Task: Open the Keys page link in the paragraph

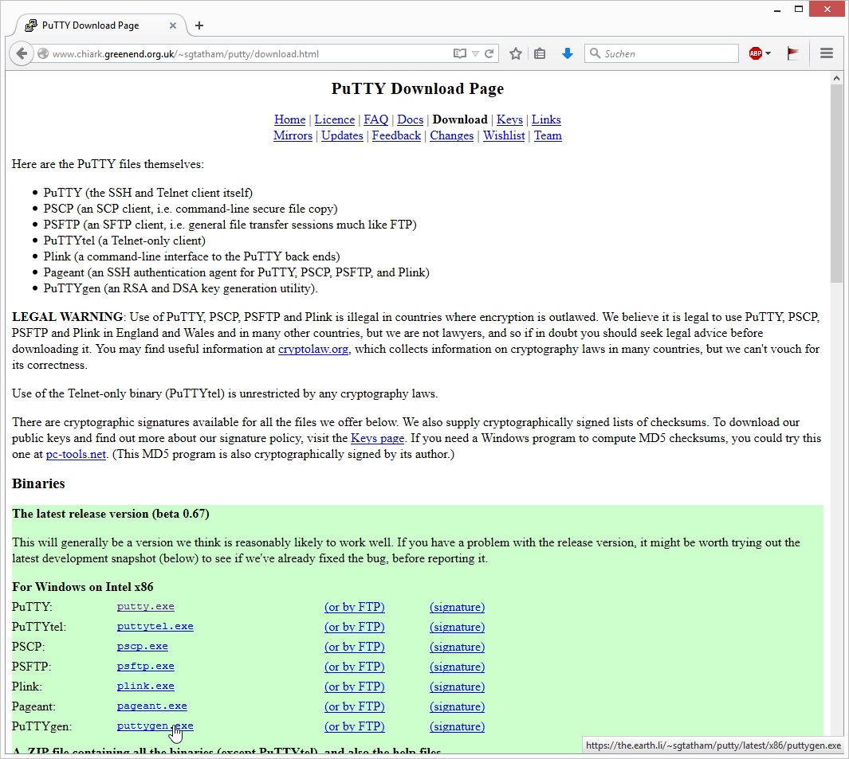Action: (x=377, y=438)
